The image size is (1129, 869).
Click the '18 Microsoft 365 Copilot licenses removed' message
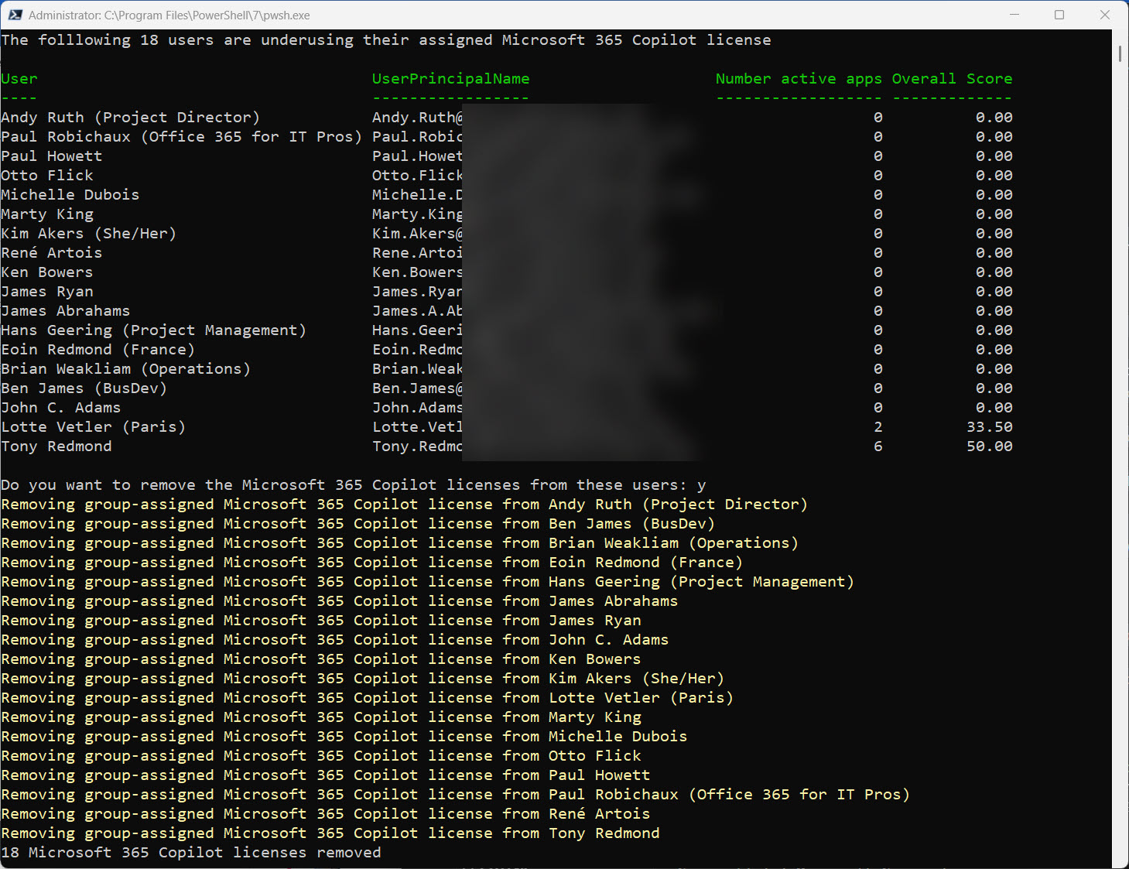(x=190, y=852)
